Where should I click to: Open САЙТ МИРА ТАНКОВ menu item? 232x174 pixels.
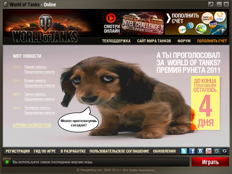(x=154, y=41)
